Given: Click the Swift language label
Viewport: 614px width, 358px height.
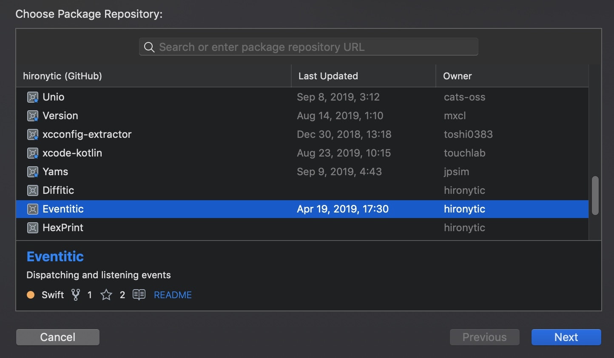Looking at the screenshot, I should pyautogui.click(x=53, y=295).
